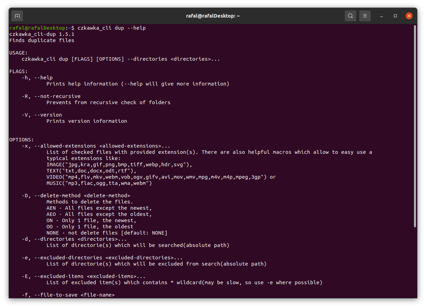Screen dimensions: 426x308
Task: Open a new terminal tab
Action: (17, 16)
